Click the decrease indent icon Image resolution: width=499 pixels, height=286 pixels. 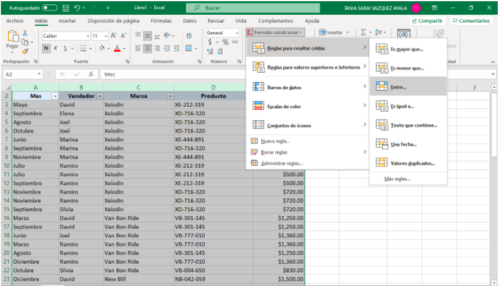point(167,48)
